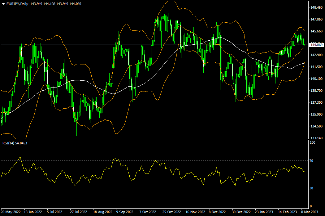Screen dimensions: 325x216
Task: Select the current price label 144.069
Action: (316, 45)
